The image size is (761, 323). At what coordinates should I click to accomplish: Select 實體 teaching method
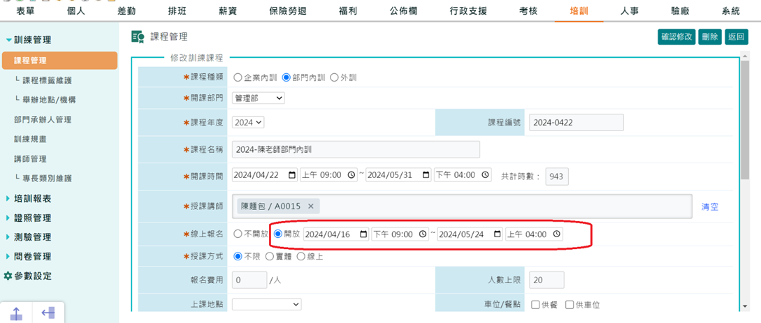pos(269,257)
